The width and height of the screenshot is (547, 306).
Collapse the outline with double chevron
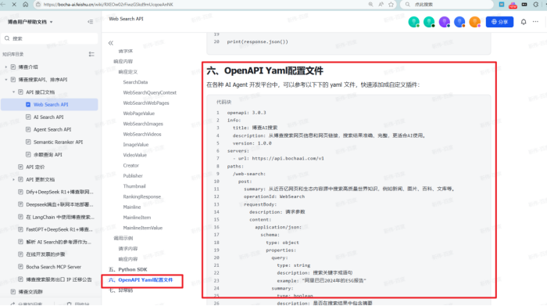pyautogui.click(x=111, y=43)
